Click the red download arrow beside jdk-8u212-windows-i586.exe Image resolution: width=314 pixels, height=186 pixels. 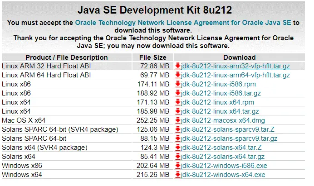click(x=177, y=166)
